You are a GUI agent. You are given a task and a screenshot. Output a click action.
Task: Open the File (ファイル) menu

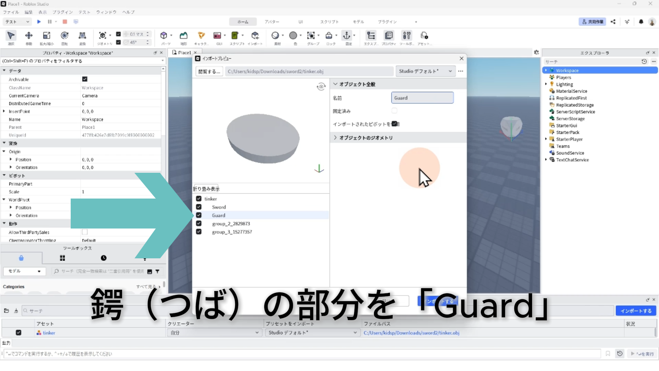point(11,12)
